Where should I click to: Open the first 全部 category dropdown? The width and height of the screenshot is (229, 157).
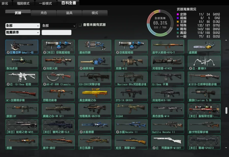[x=23, y=26]
